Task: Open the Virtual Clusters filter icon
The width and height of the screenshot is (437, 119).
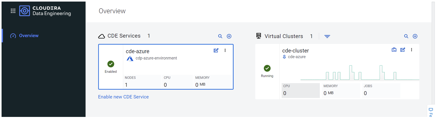Action: click(327, 36)
